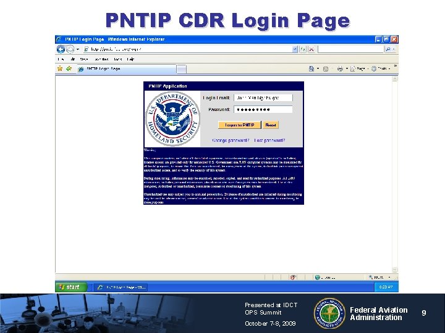Expand the zoom level dropdown arrow
The width and height of the screenshot is (445, 333).
coord(389,277)
